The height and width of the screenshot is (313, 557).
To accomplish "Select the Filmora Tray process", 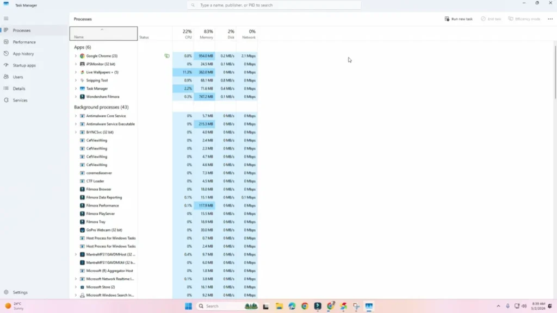I will [164, 222].
